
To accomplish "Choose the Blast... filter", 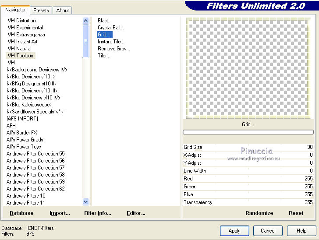I will (105, 21).
